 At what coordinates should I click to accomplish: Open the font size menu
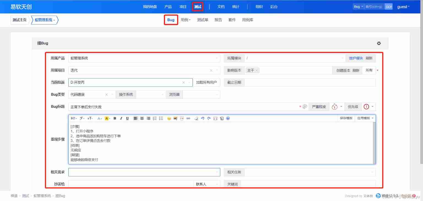tap(90, 118)
